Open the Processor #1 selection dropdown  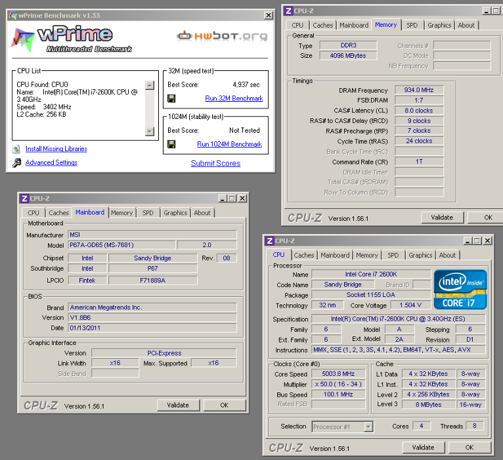pos(368,426)
